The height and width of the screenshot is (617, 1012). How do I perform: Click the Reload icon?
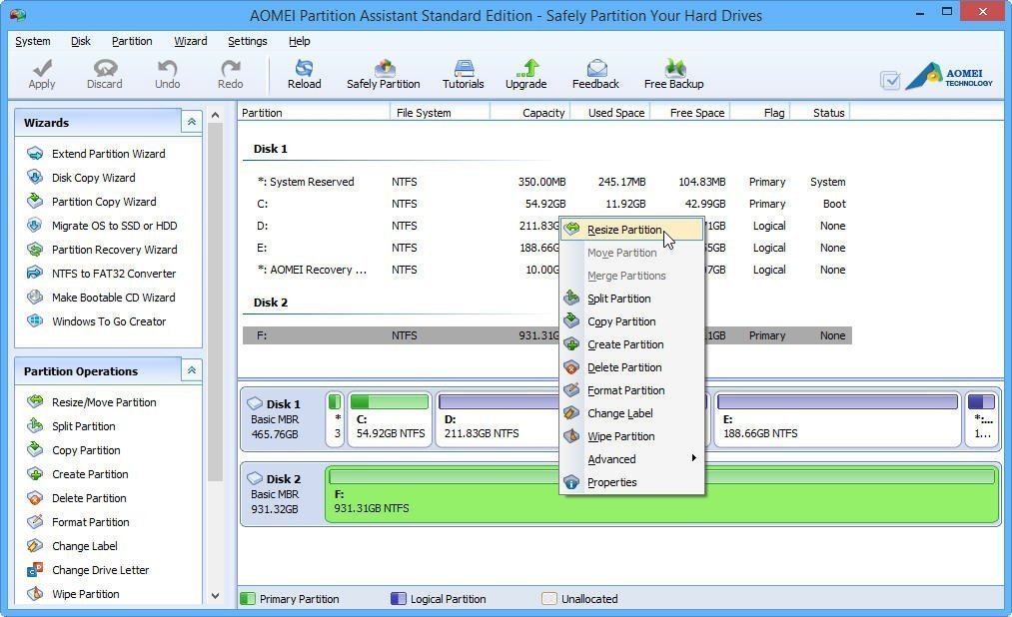pyautogui.click(x=304, y=71)
